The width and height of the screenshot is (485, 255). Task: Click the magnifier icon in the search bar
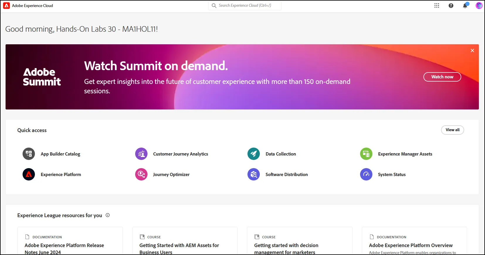pos(214,6)
